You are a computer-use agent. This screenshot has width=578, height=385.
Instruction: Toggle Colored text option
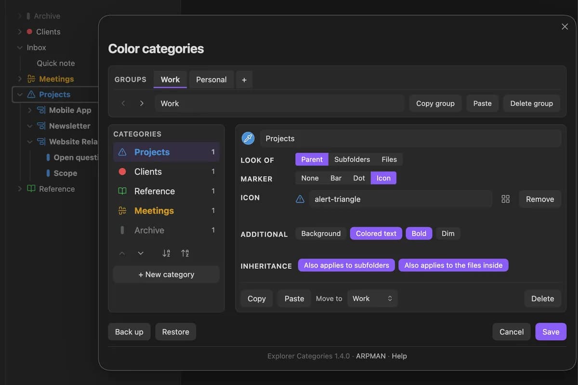(376, 233)
